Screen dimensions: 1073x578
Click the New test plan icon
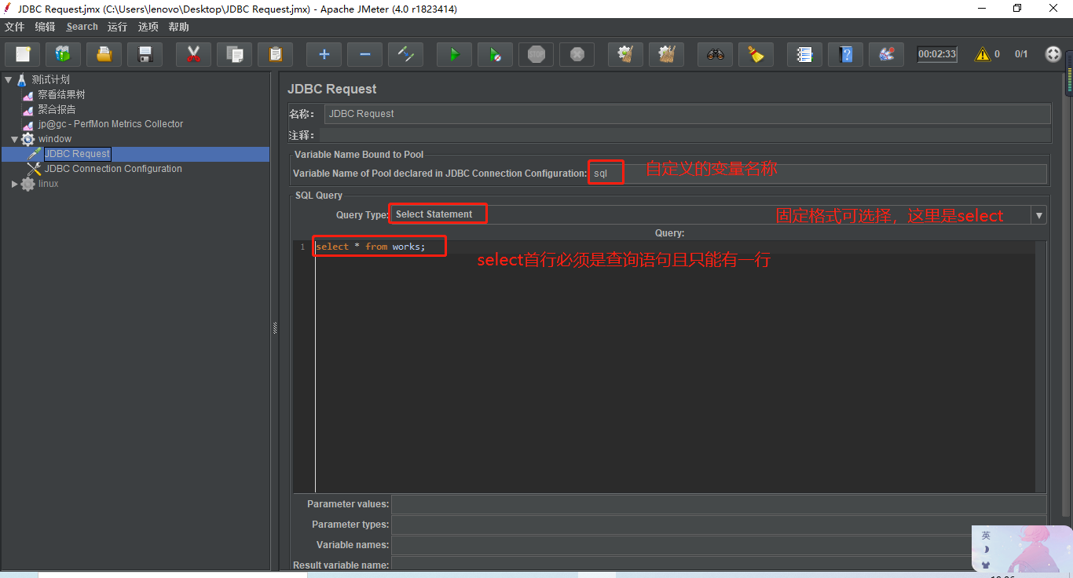23,54
